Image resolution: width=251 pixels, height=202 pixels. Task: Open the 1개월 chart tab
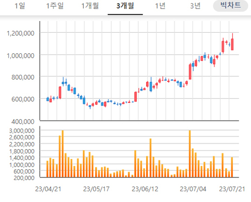click(90, 6)
